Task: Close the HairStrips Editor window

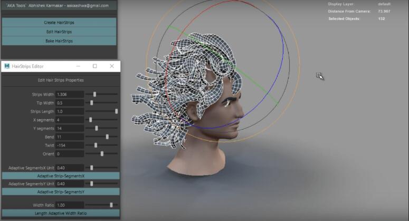Action: 112,66
